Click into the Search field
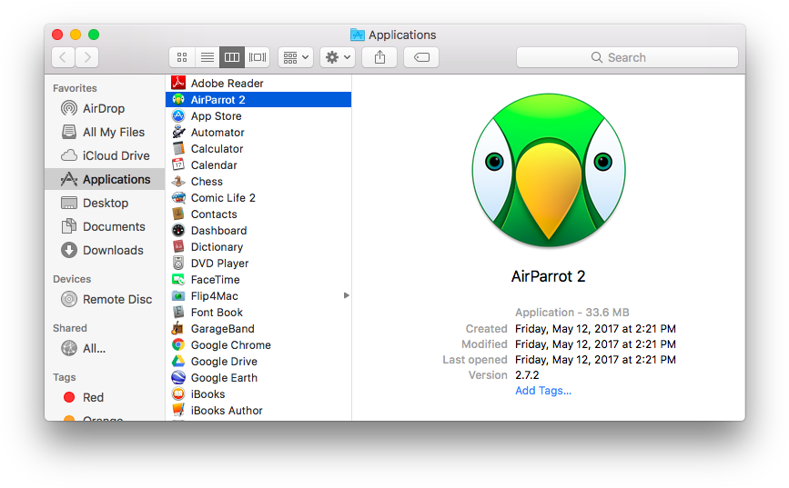The image size is (789, 488). point(627,57)
